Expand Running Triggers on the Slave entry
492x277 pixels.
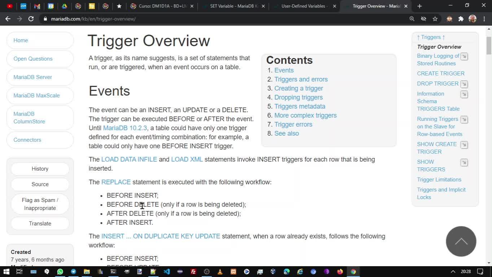[464, 119]
